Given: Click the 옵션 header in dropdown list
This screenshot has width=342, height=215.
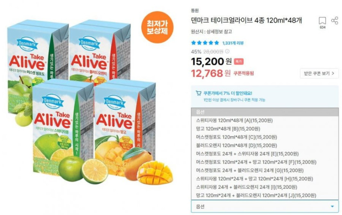Looking at the screenshot, I should click(x=265, y=112).
